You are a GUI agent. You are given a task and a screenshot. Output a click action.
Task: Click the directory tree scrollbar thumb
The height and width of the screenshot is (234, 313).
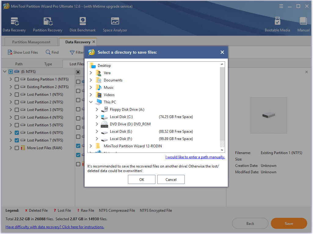(222, 104)
